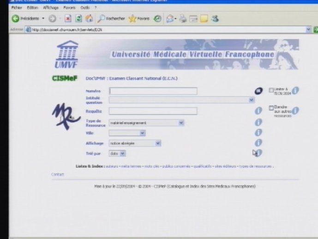This screenshot has width=318, height=239.
Task: Click the black OK submit button
Action: tap(258, 91)
